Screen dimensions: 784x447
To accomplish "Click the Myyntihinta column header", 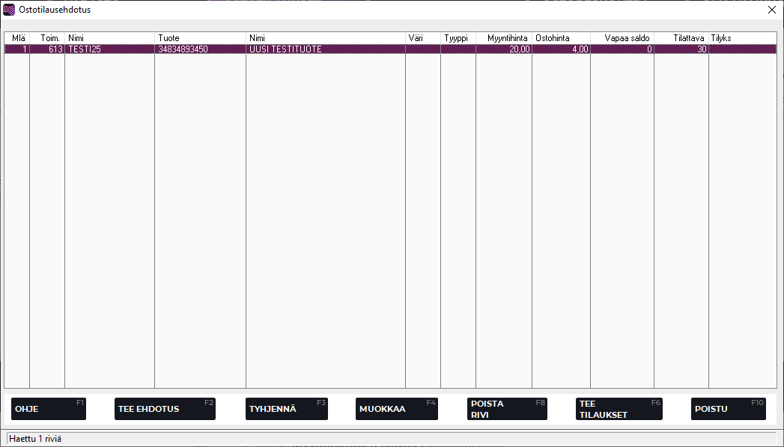I will (x=504, y=38).
